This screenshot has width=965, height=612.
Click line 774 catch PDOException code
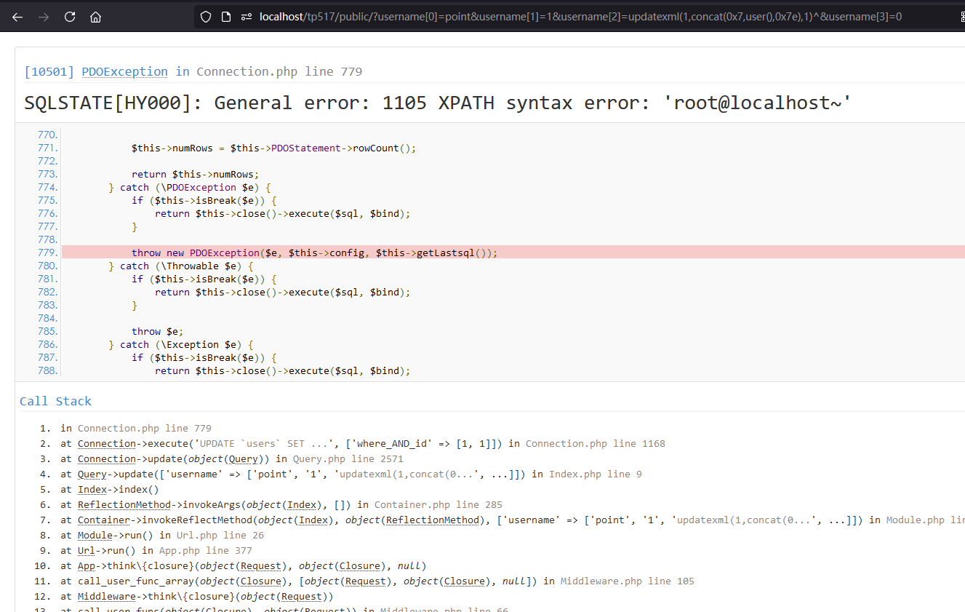190,187
